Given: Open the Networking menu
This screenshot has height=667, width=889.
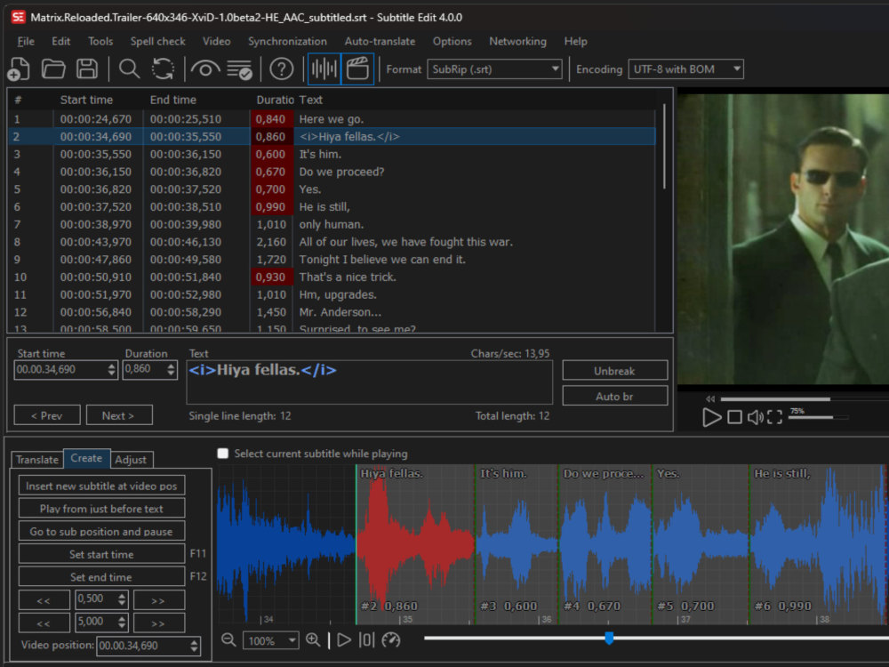Looking at the screenshot, I should coord(517,42).
